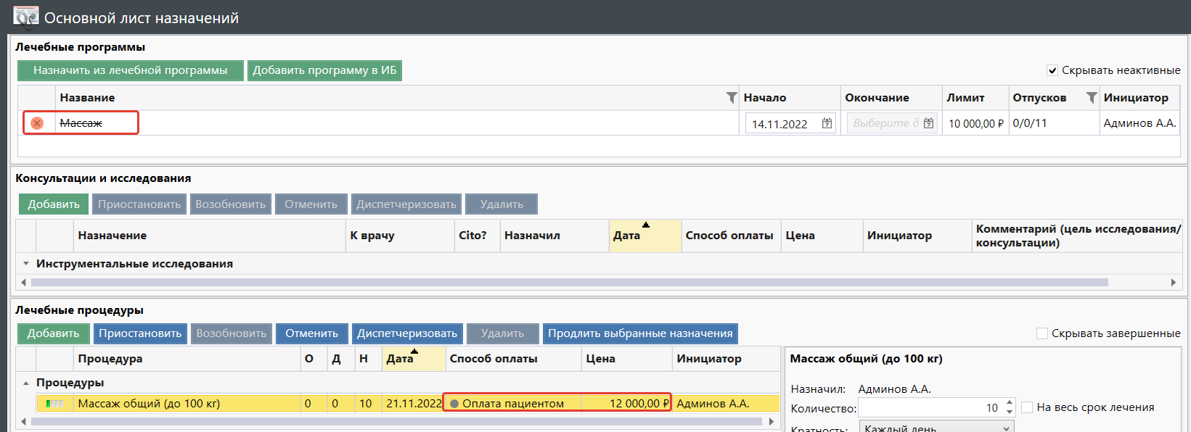Click Назначить из лечебной программы button
This screenshot has height=432, width=1191.
click(x=131, y=70)
